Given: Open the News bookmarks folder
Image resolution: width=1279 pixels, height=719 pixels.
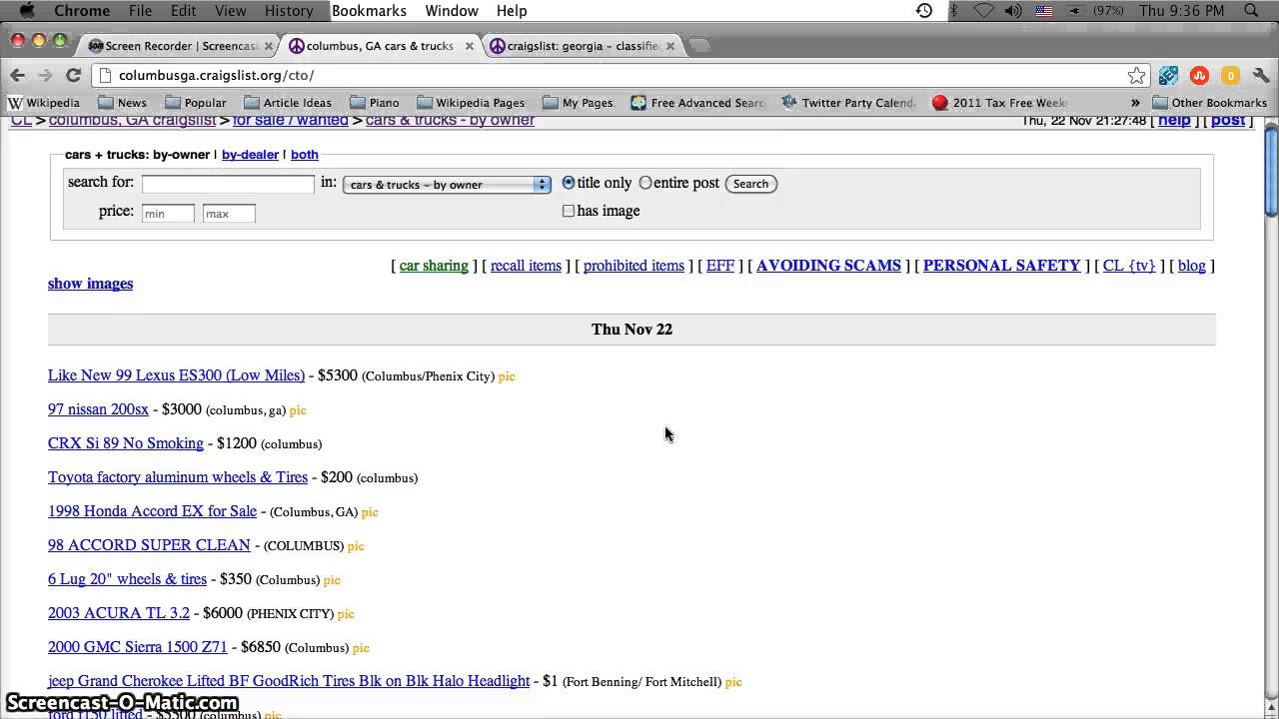Looking at the screenshot, I should pos(122,102).
